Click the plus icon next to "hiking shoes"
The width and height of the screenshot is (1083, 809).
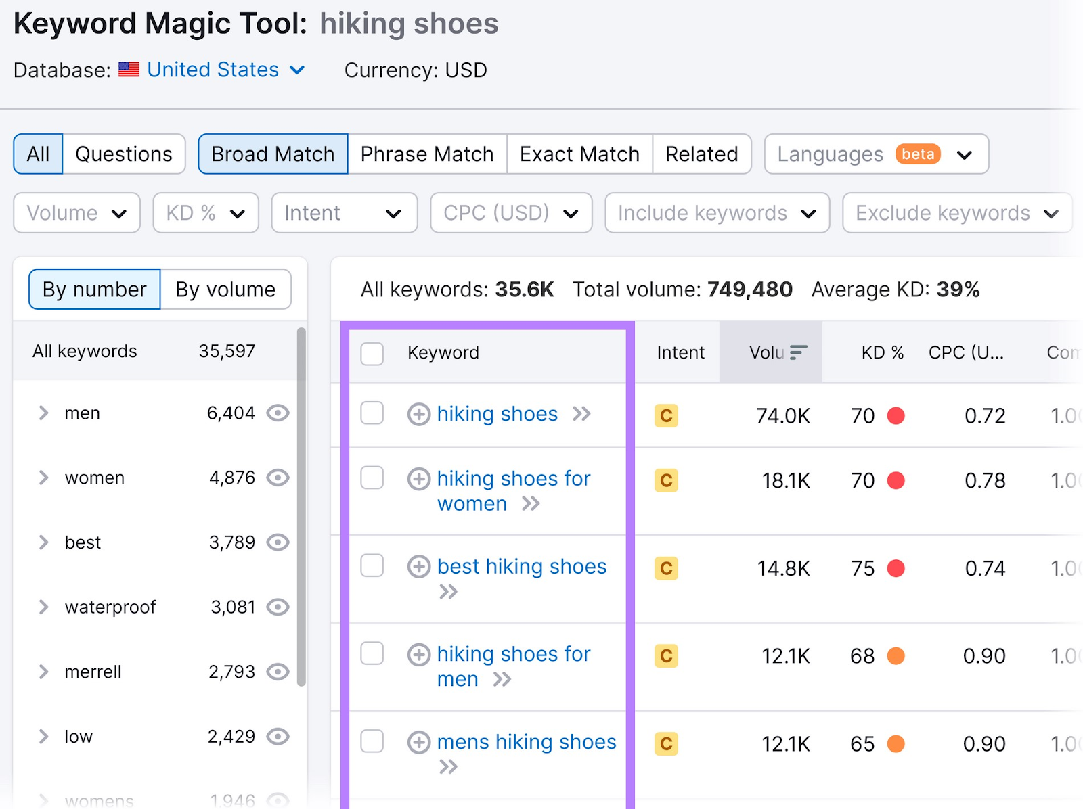click(x=418, y=414)
